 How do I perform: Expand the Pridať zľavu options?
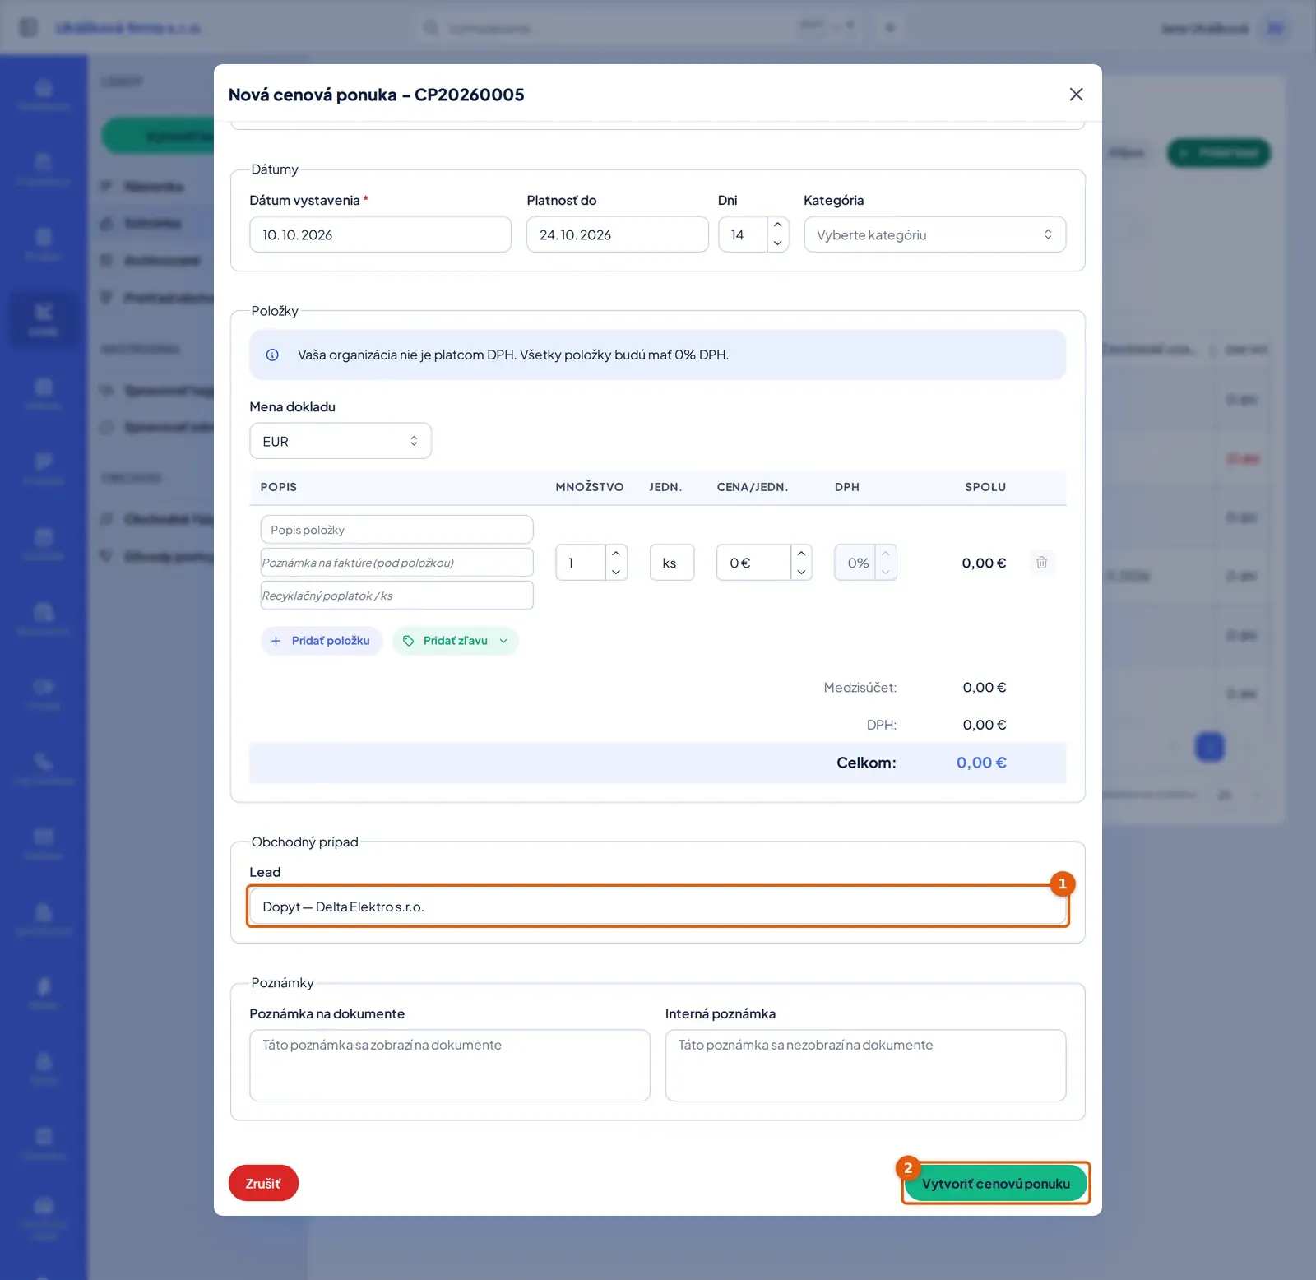455,641
